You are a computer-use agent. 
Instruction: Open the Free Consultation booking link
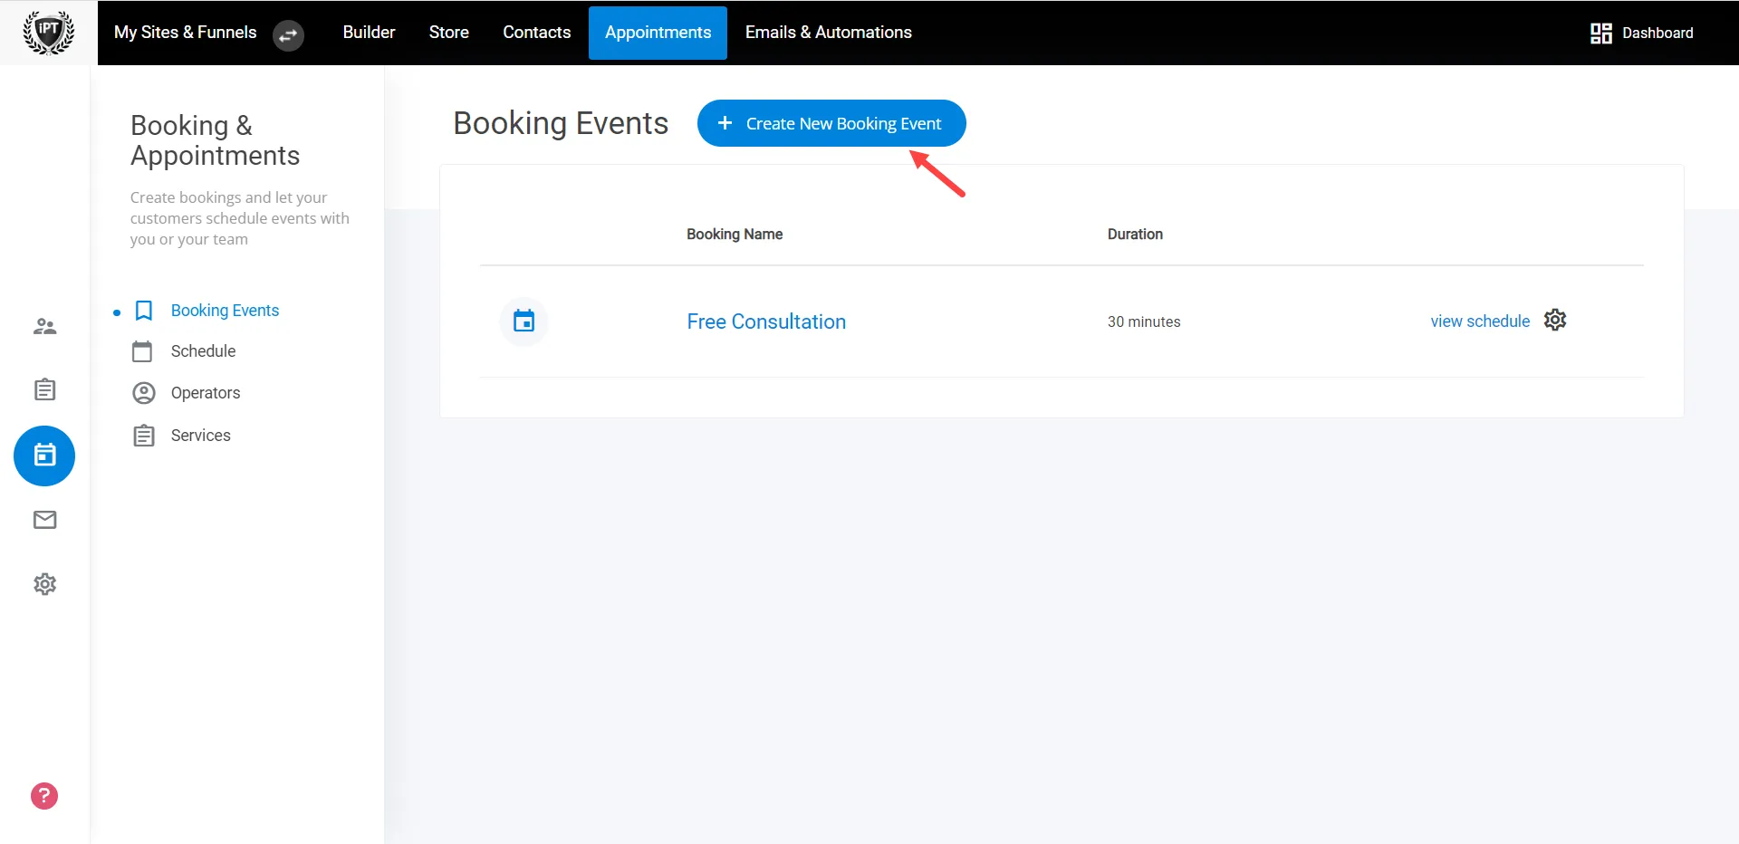[x=766, y=321]
